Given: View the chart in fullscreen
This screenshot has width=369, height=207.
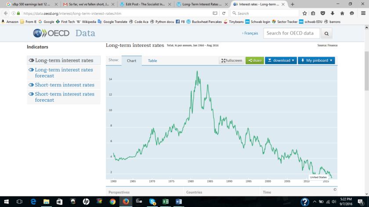Looking at the screenshot, I should 232,61.
